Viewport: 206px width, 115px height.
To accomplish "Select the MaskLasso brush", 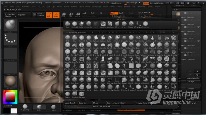I will (96, 74).
